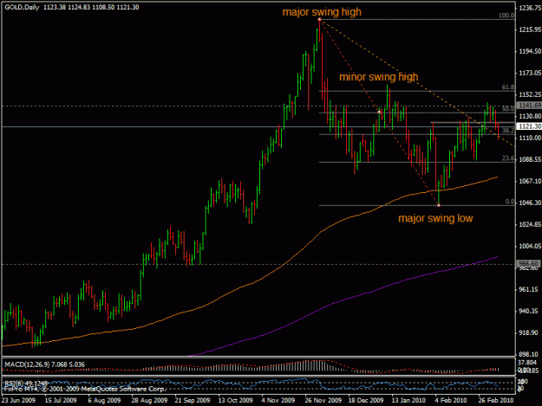Click the 23 Jun 2009 date label
The image size is (542, 406).
coord(18,401)
